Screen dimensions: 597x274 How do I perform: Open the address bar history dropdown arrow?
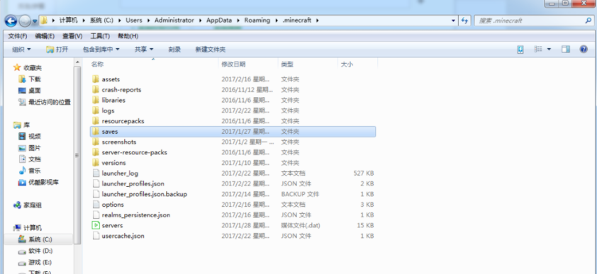tap(453, 21)
